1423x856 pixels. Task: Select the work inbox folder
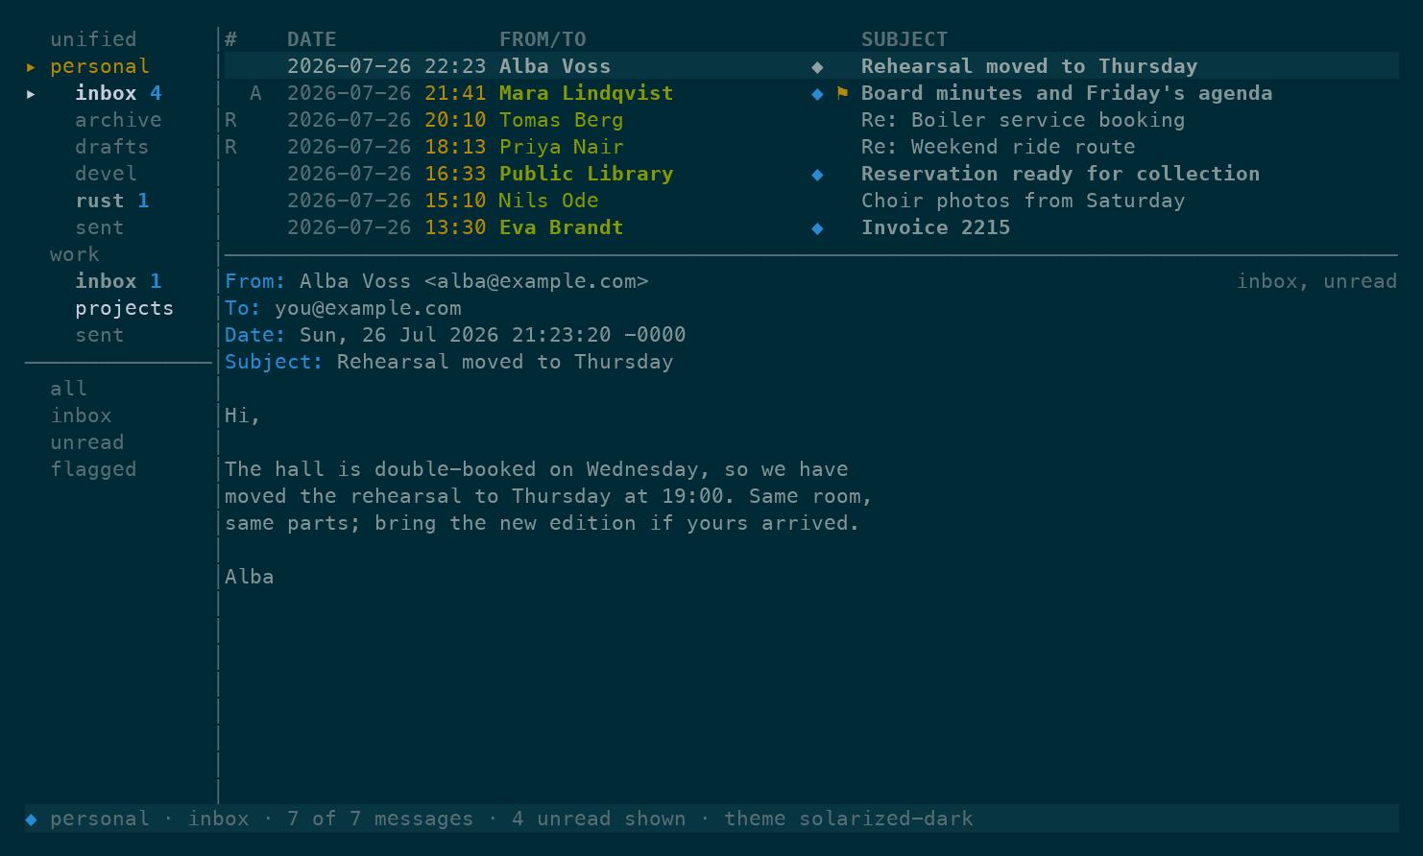click(x=118, y=281)
